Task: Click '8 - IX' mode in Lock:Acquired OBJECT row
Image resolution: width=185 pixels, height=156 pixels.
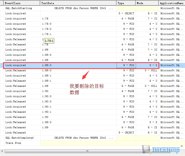Action: (152, 13)
